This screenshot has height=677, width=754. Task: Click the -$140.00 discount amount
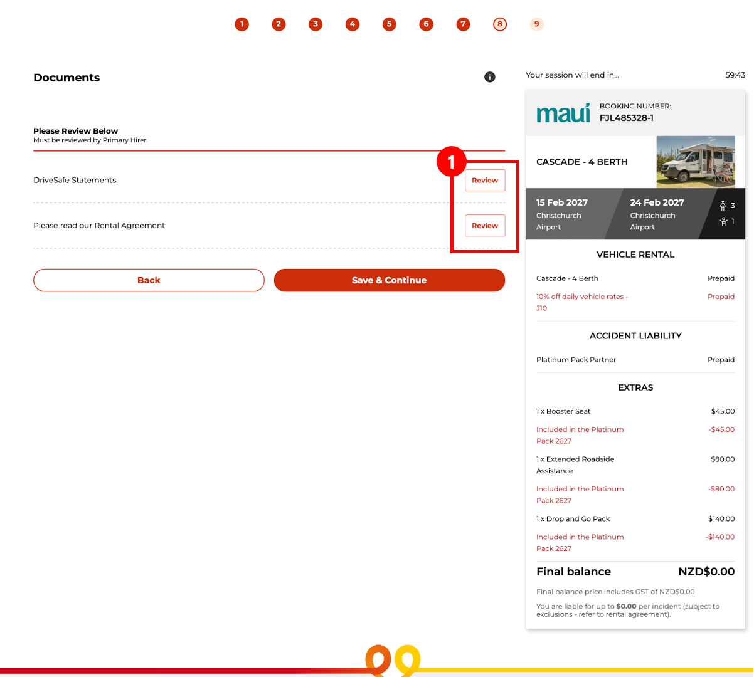point(720,537)
